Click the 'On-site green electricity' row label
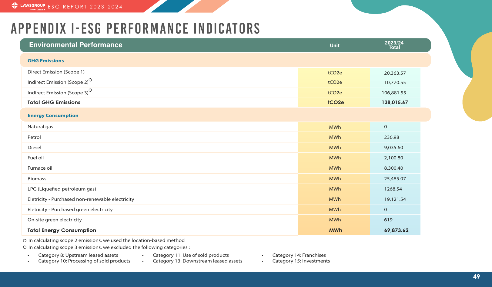This screenshot has width=492, height=287. 55,220
